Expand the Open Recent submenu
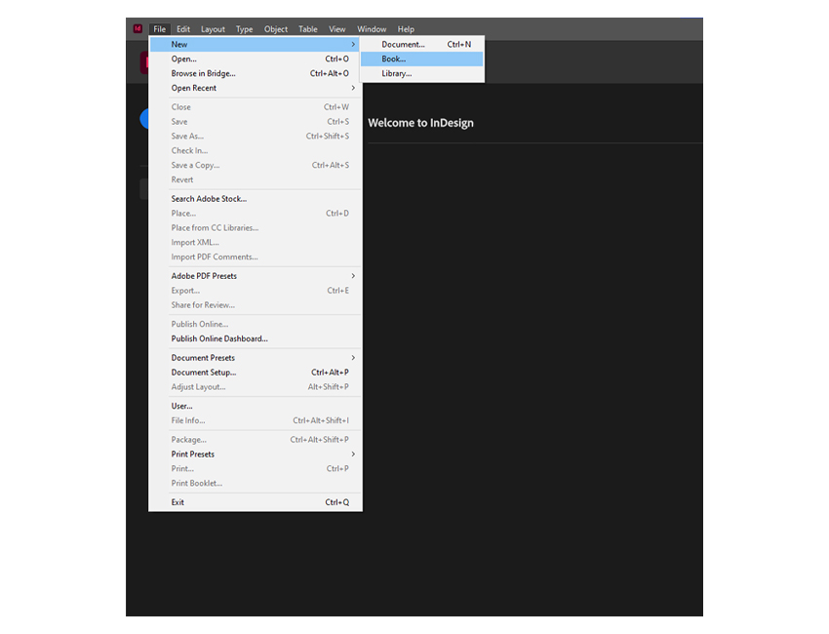Viewport: 829px width, 634px height. [256, 88]
